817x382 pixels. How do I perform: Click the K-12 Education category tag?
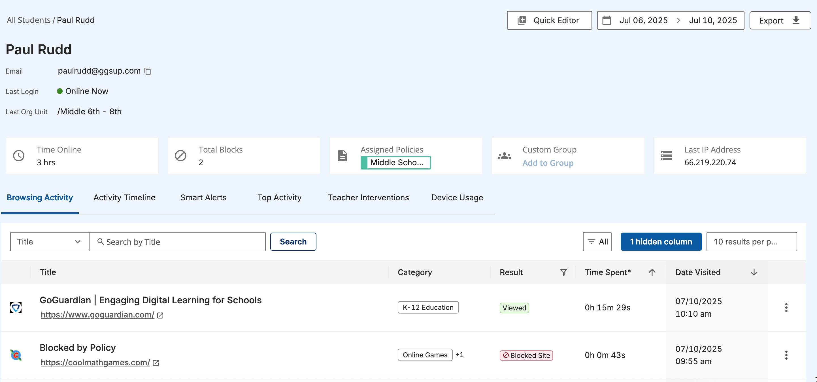(428, 307)
